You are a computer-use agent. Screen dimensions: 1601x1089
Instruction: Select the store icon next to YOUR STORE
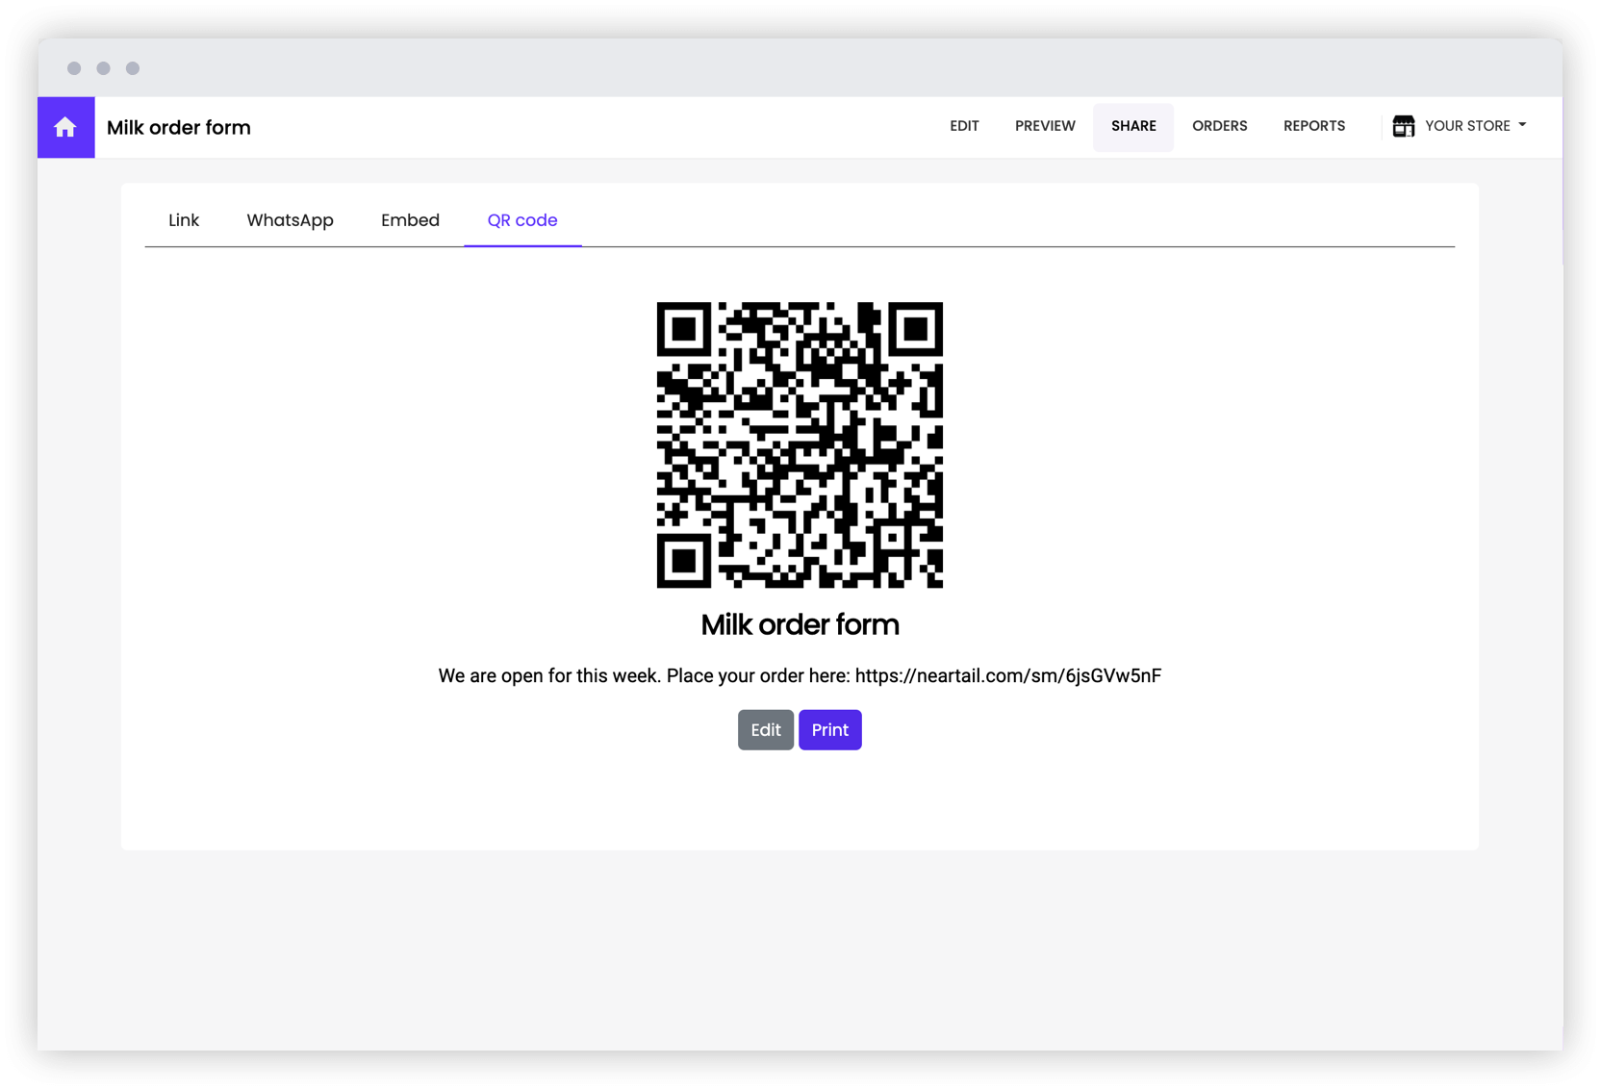click(1404, 125)
